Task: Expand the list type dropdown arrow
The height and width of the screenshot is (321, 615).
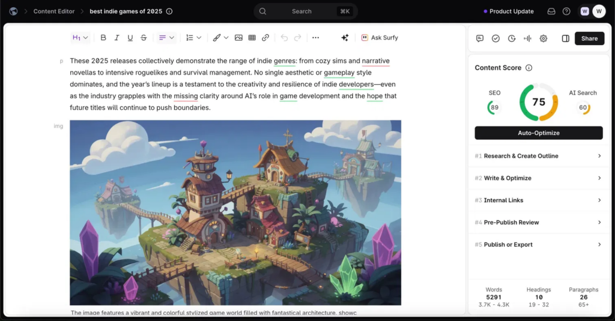Action: [199, 38]
